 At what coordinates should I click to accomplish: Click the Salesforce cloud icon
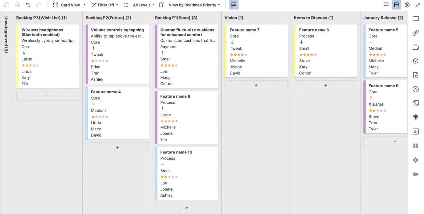[x=416, y=174]
